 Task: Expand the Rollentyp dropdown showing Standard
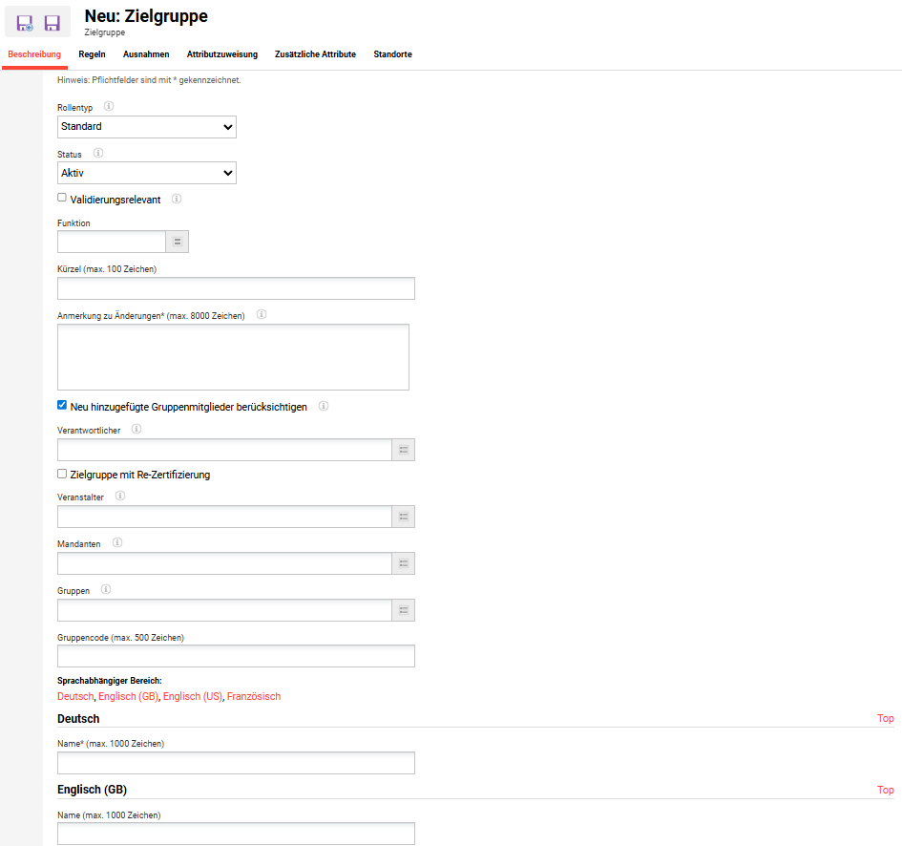coord(147,127)
